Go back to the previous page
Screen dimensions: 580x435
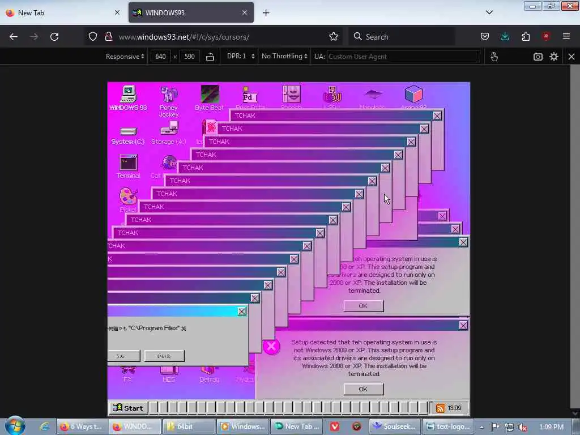pyautogui.click(x=14, y=37)
